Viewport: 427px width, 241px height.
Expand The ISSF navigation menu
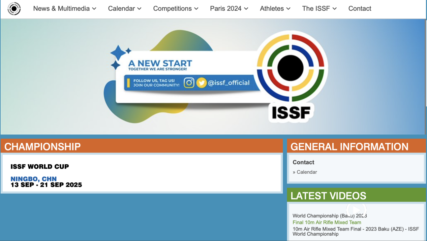[319, 8]
